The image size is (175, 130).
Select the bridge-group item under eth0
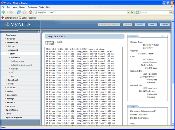pyautogui.click(x=17, y=61)
